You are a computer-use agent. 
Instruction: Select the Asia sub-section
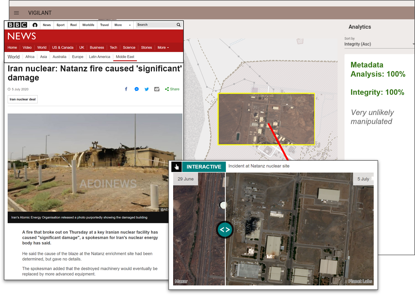click(x=44, y=57)
